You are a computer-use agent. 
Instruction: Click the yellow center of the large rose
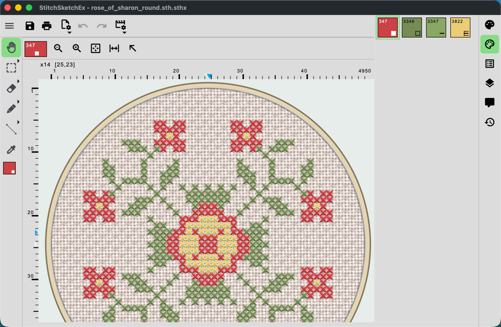tap(208, 245)
